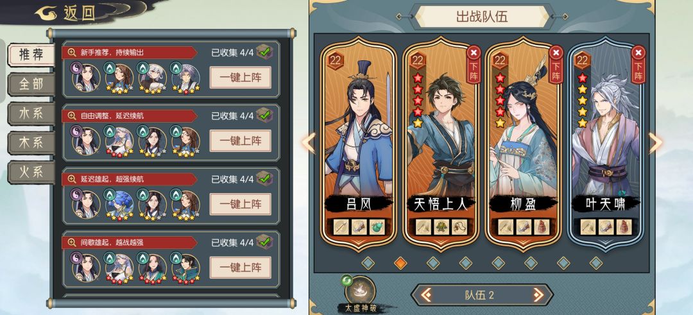Go to the previous team with left arrow beside 队伍 2

pos(426,294)
